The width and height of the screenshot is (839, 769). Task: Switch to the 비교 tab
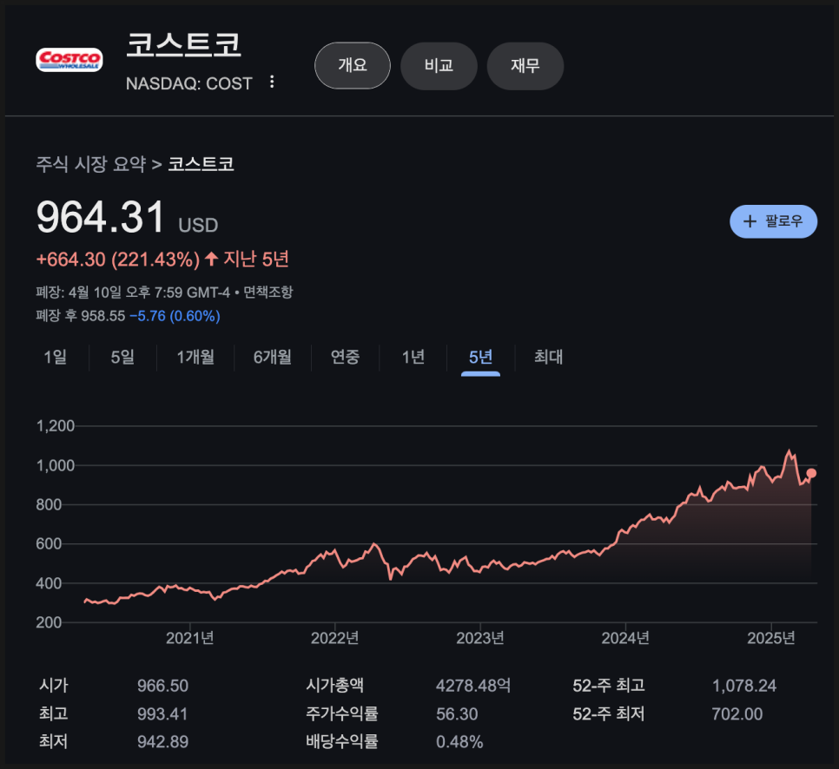[x=439, y=65]
